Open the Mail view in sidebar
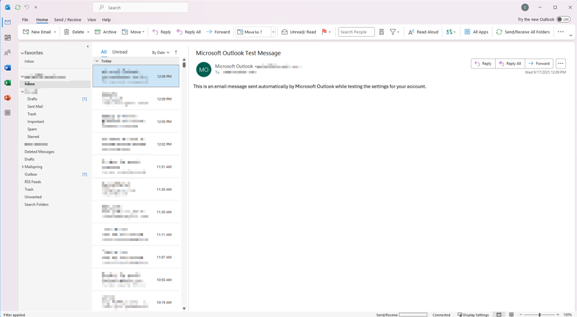 (x=7, y=23)
